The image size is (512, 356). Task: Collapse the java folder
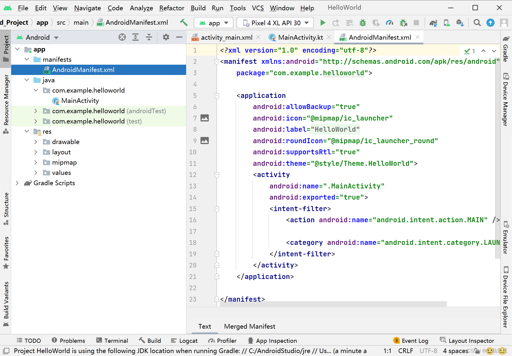click(27, 80)
